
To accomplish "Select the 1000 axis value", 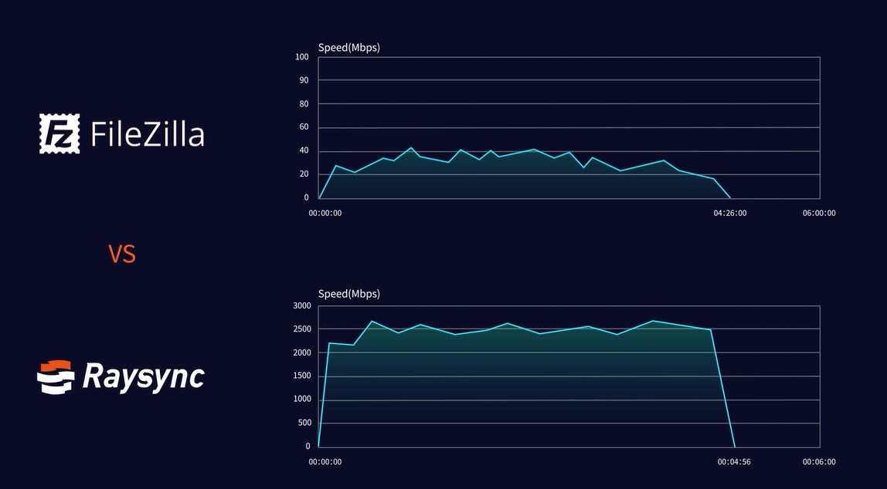I will 302,399.
